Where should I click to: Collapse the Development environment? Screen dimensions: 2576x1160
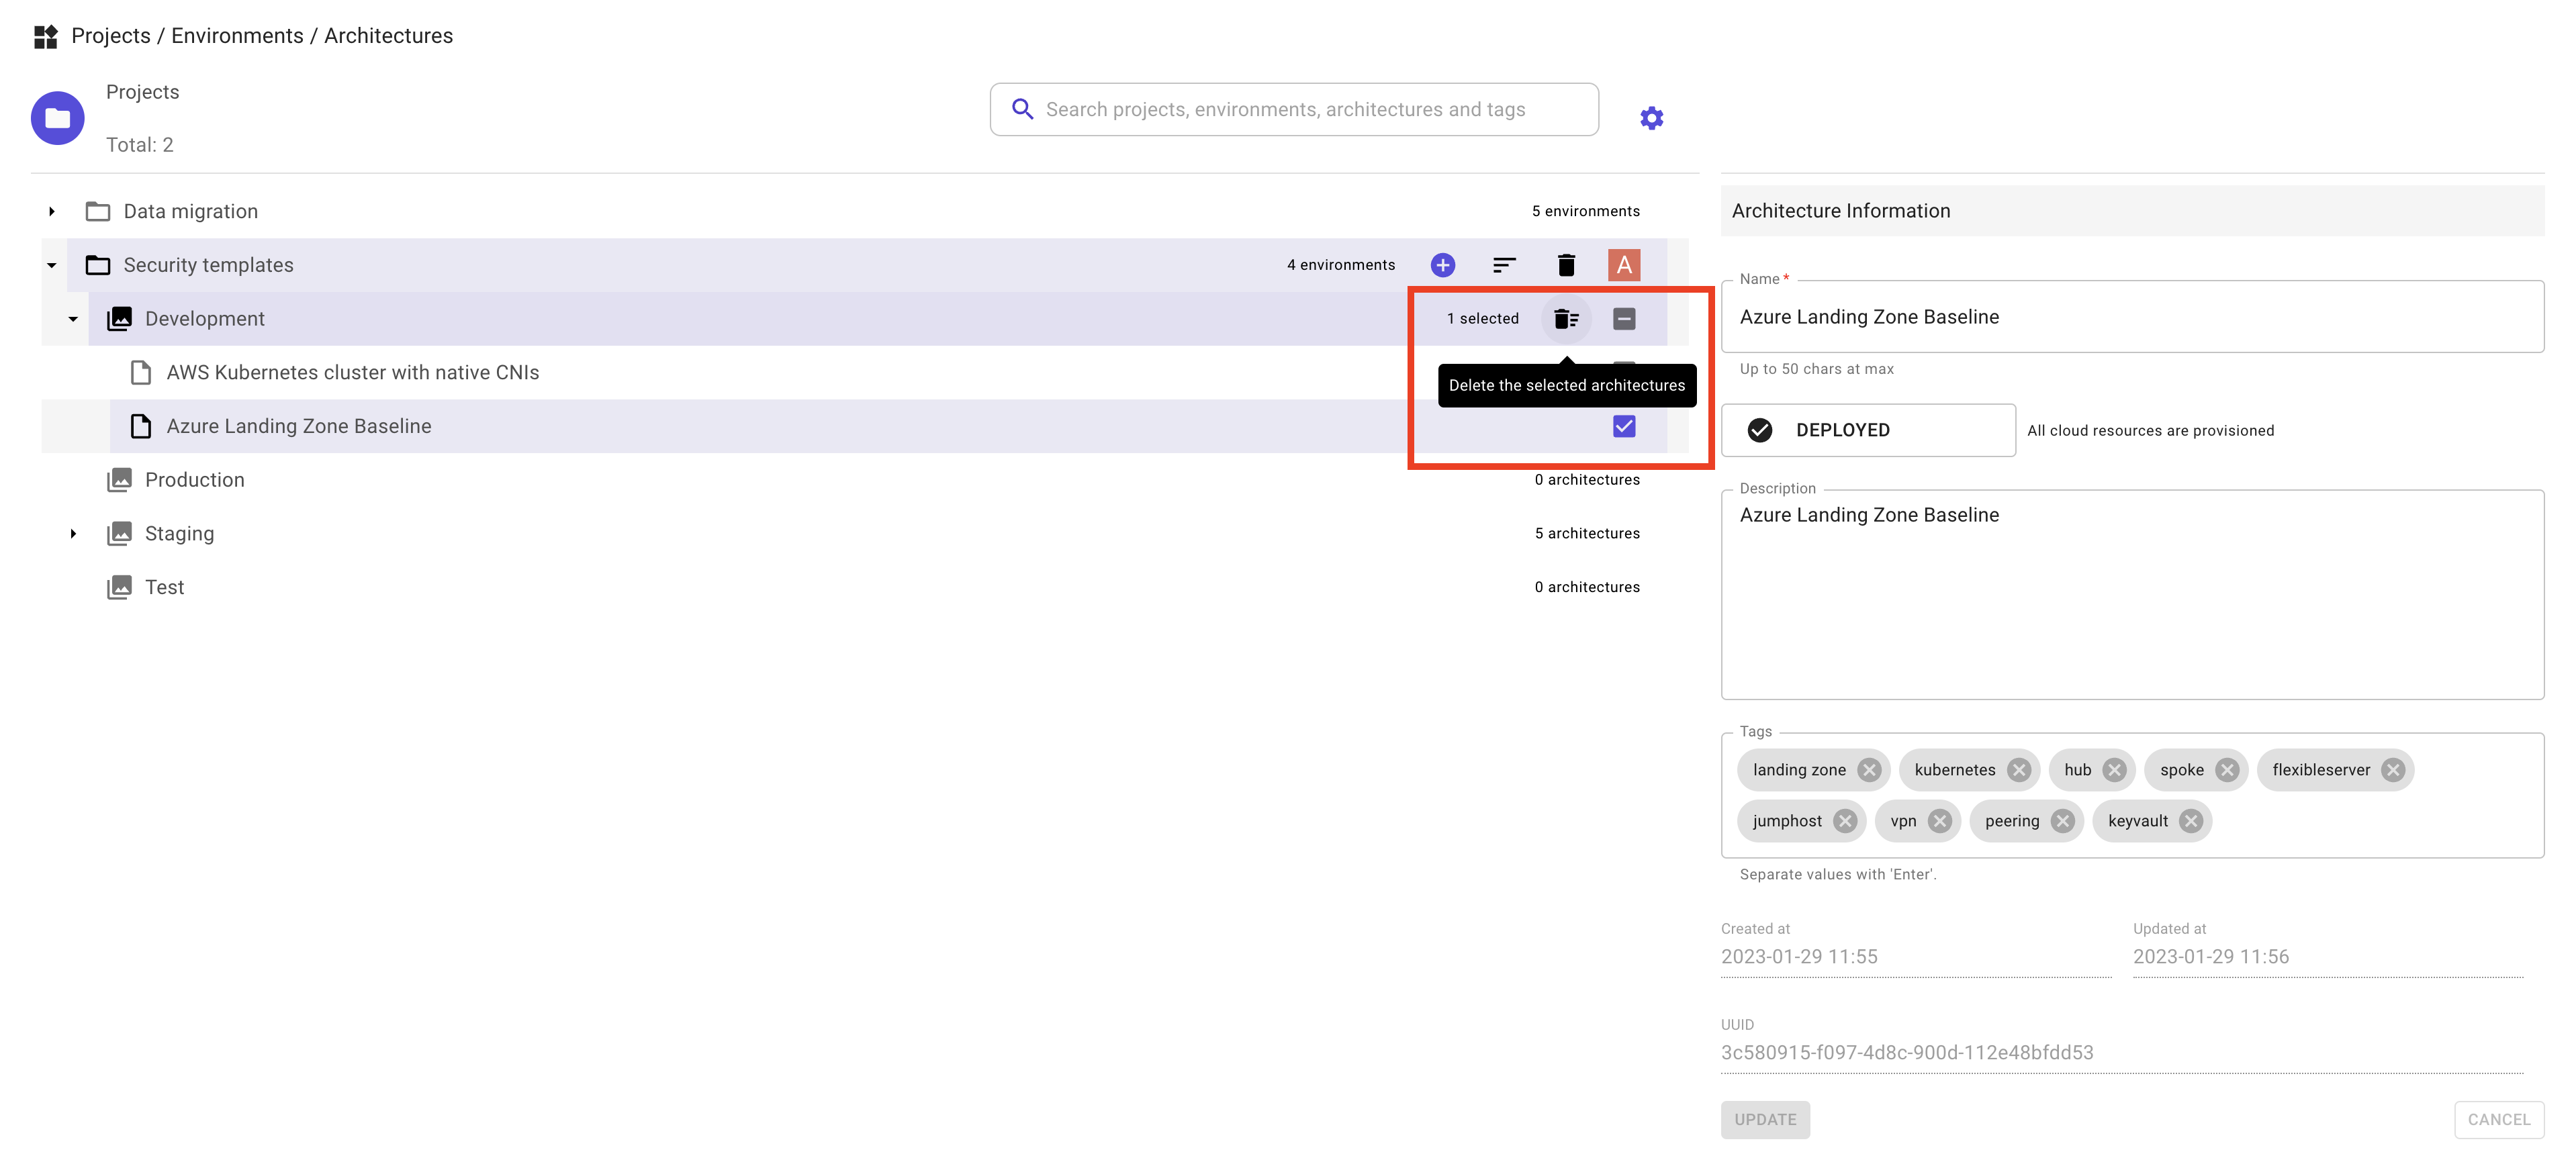pos(73,319)
